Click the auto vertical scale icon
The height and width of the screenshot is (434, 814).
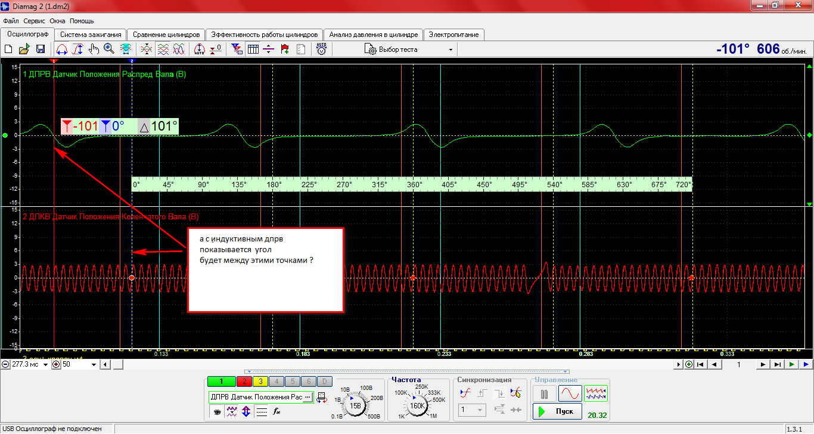coord(200,49)
